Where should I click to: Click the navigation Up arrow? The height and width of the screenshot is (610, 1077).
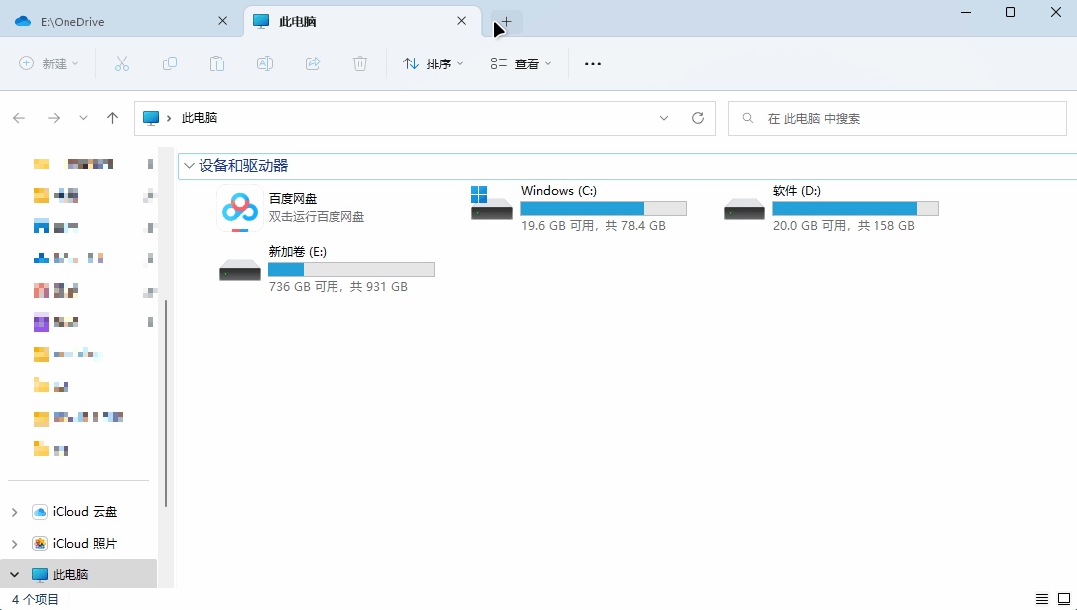point(112,117)
